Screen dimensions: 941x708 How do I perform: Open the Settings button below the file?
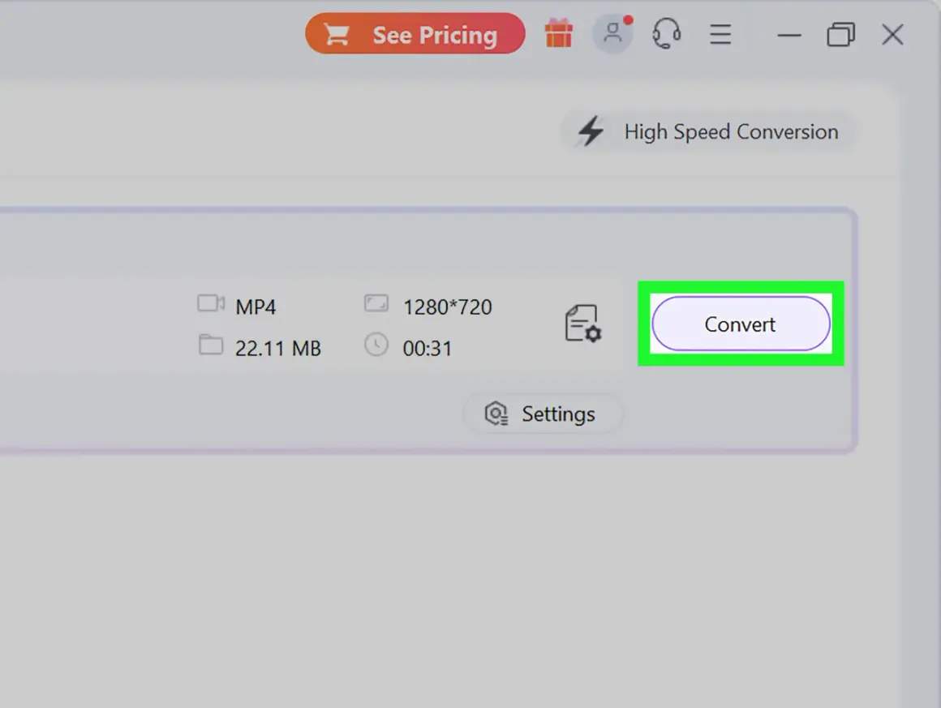tap(542, 414)
